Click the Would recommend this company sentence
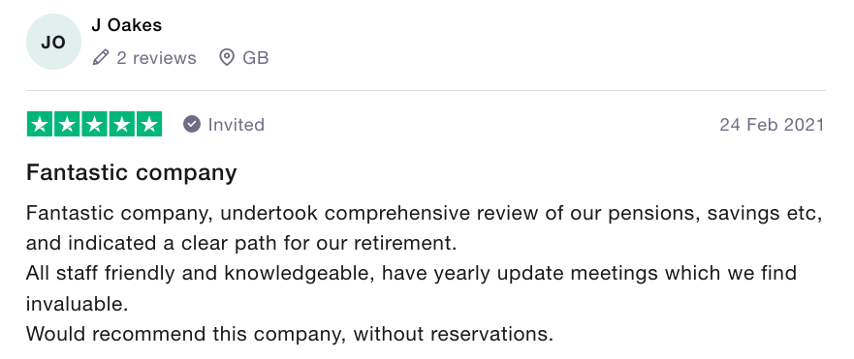Screen dimensions: 854x359 [290, 333]
